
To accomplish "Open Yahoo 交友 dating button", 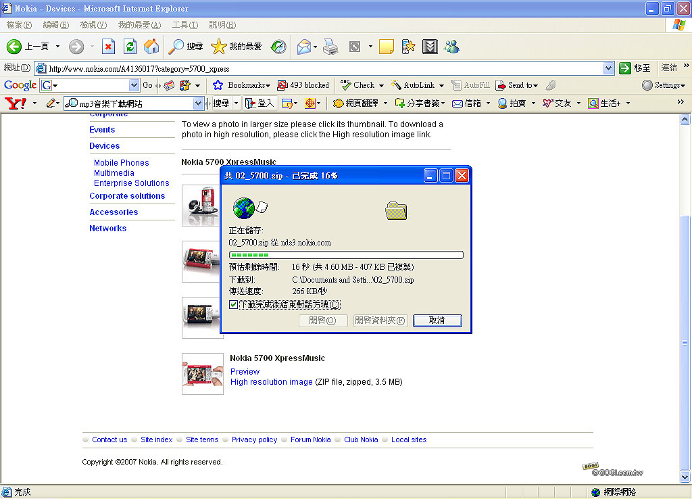I will 557,103.
